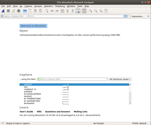This screenshot has height=125, width=151.
Task: Toggle auto-scroll during live capture
Action: tap(78, 11)
